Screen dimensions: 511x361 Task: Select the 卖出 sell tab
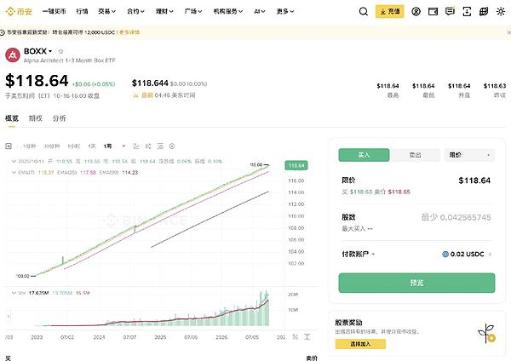pos(416,155)
